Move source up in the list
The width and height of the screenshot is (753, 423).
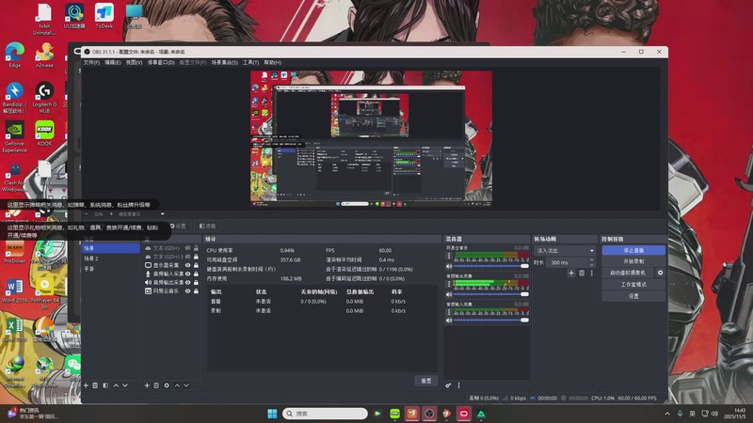[177, 385]
